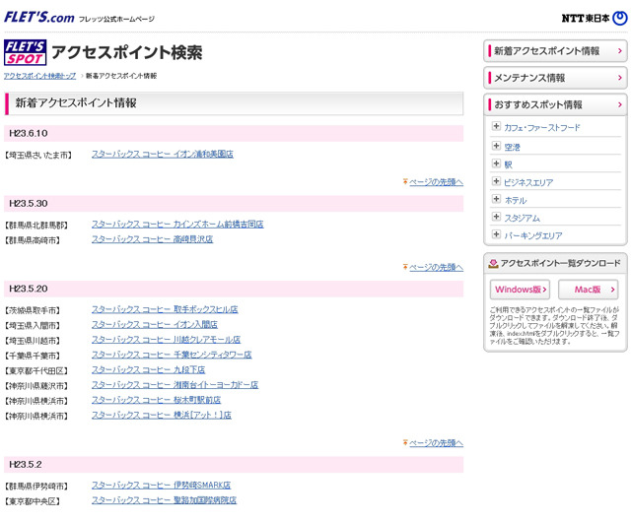Viewport: 631px width, 522px height.
Task: Click ページの先頭へ under the H23.5.30 section
Action: pyautogui.click(x=436, y=268)
